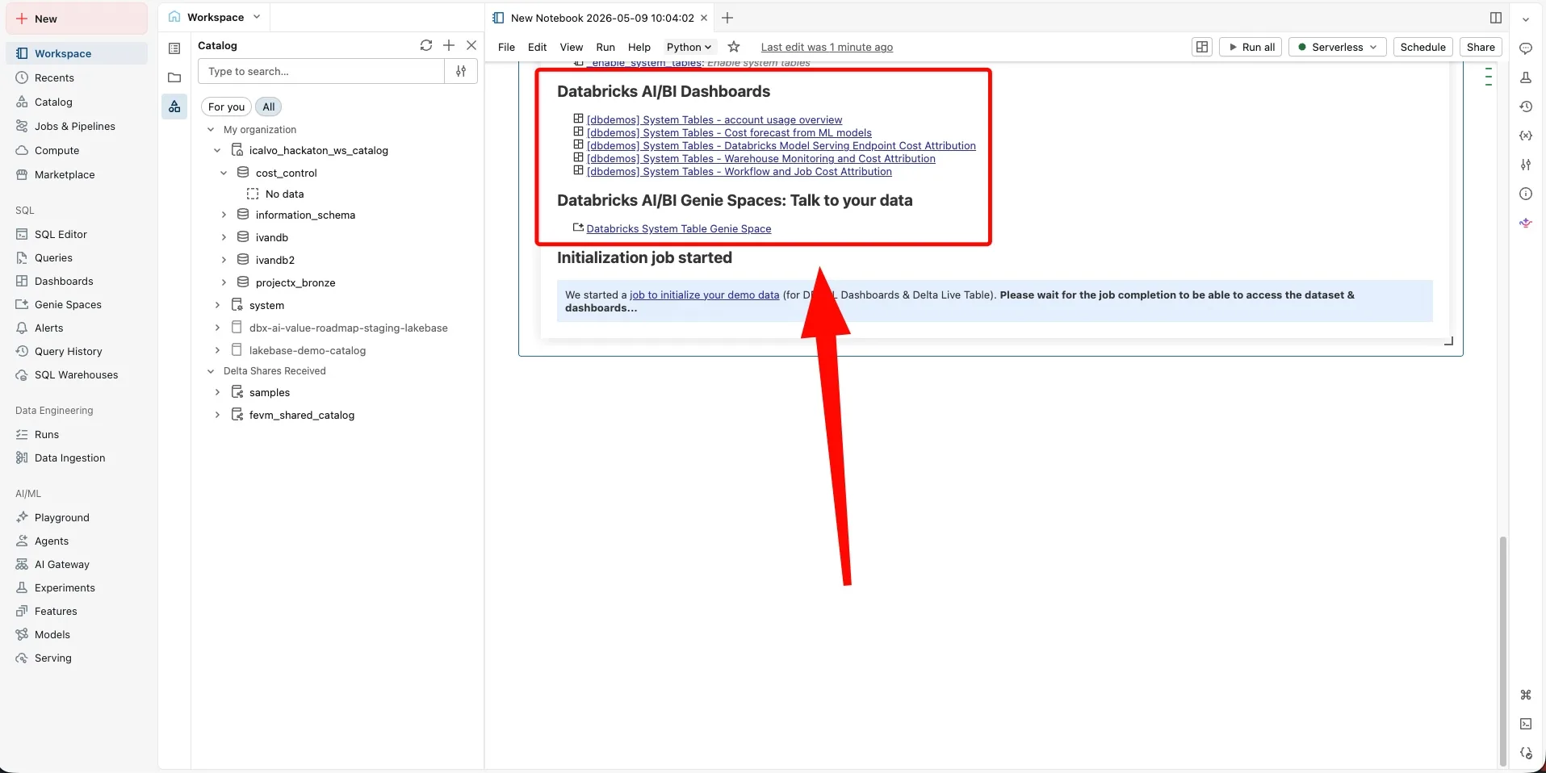The height and width of the screenshot is (773, 1546).
Task: Open Agents in AI/ML section
Action: click(76, 541)
